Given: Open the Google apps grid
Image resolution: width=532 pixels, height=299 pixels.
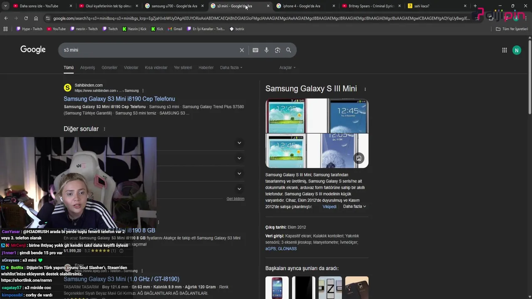Looking at the screenshot, I should point(504,50).
